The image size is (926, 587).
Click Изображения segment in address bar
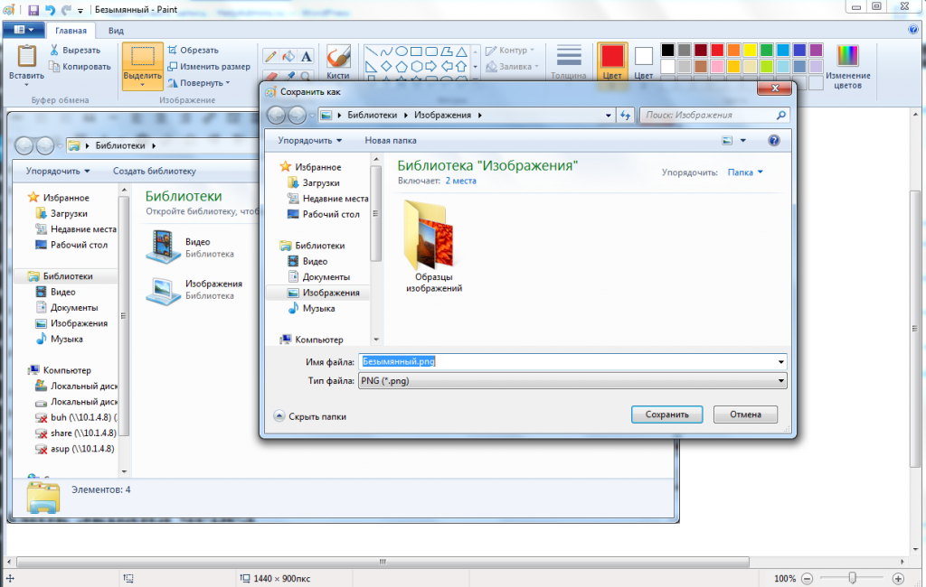(x=442, y=115)
